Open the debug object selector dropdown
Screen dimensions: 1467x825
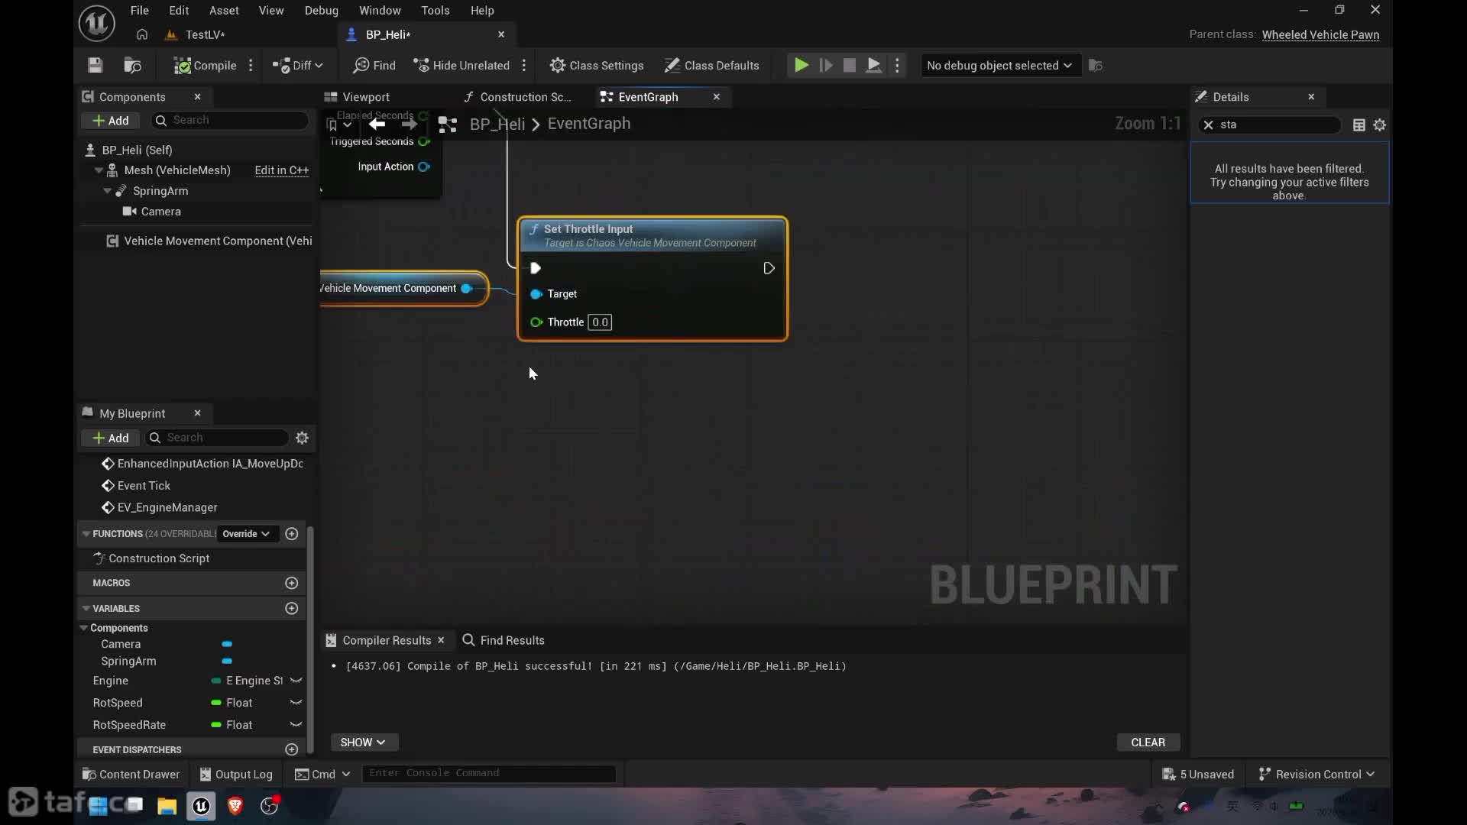pos(999,66)
